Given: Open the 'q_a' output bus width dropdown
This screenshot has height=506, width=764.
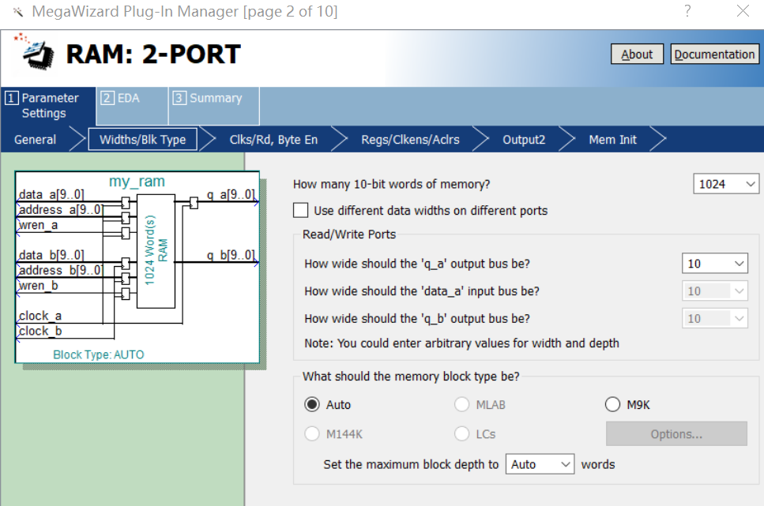Looking at the screenshot, I should pyautogui.click(x=715, y=264).
